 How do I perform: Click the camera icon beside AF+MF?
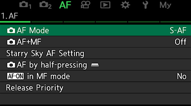click(11, 42)
